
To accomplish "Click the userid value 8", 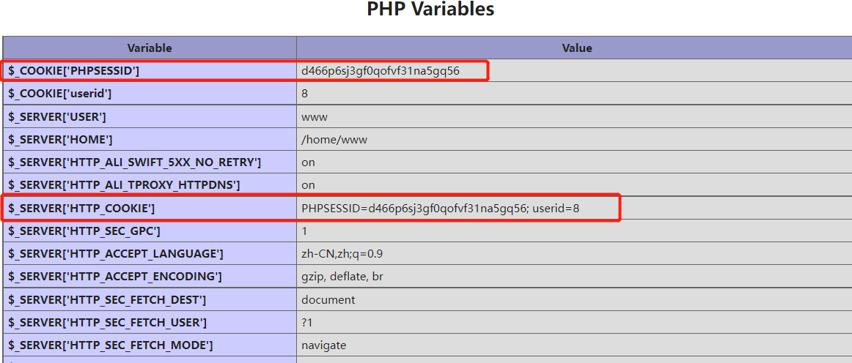I will [x=305, y=94].
